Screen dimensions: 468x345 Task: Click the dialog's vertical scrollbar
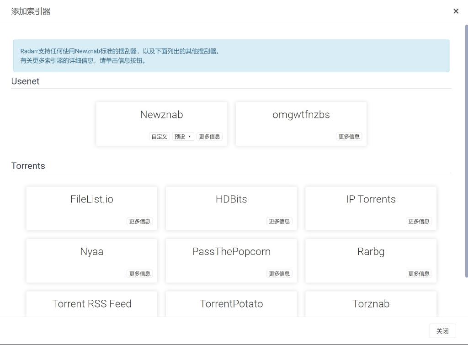click(x=466, y=151)
